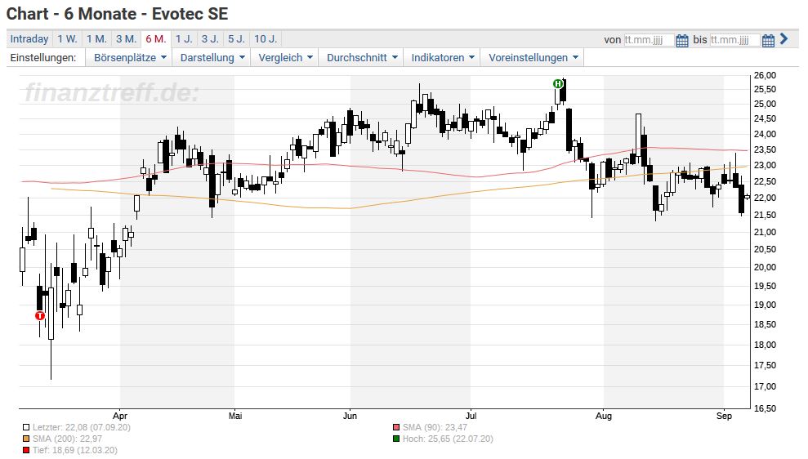Focus the 'von' start date input field

pos(648,40)
